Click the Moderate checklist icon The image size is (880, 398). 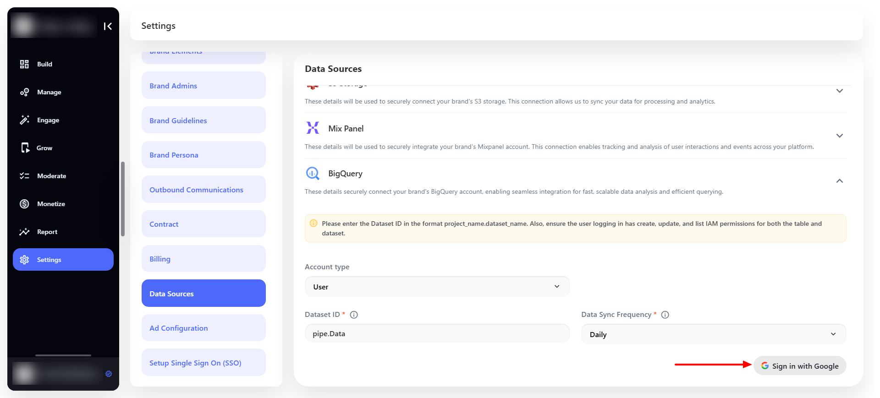24,176
